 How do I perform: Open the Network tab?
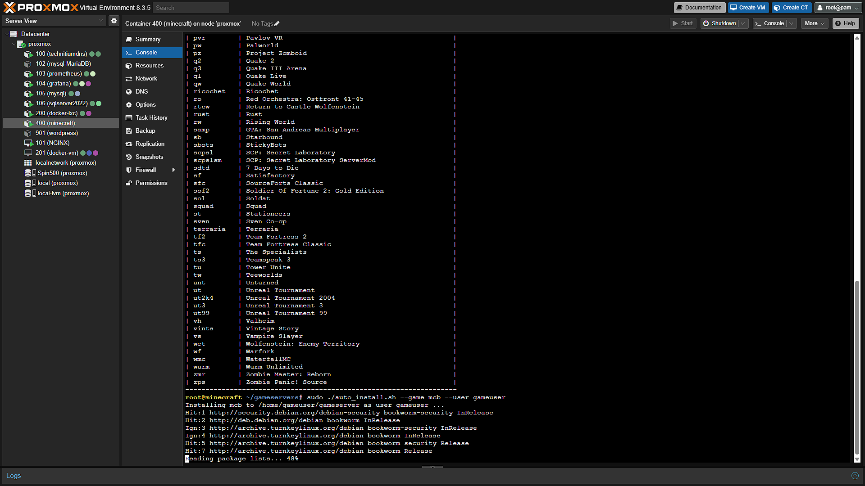[x=152, y=79]
